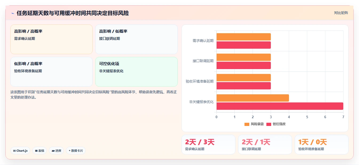359x165 pixels.
Task: Click the sparkle icon in 数据卡片 chip
Action: 70,151
